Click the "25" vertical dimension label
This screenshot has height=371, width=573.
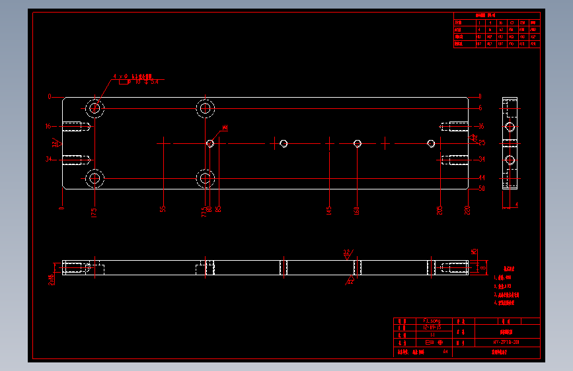(x=482, y=143)
